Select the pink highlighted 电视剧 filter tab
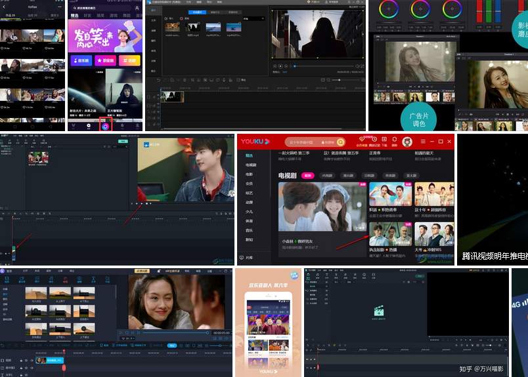528x377 pixels. point(307,176)
